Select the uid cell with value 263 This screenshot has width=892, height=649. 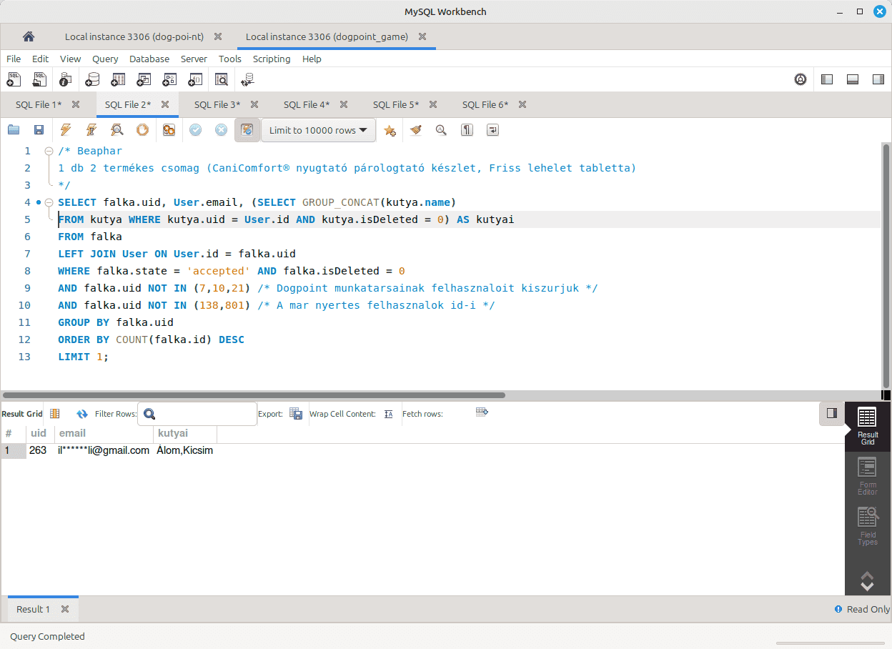point(40,450)
